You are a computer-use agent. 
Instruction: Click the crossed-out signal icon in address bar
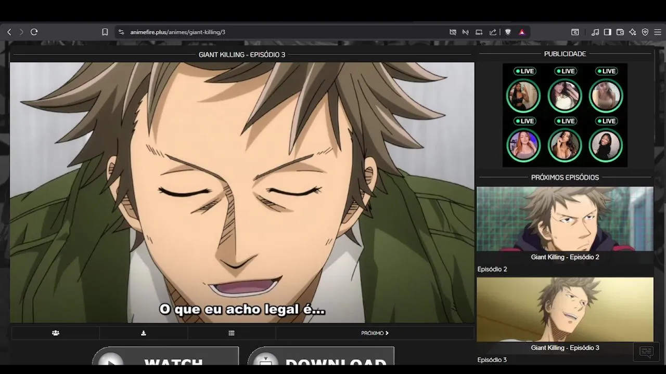tap(466, 32)
